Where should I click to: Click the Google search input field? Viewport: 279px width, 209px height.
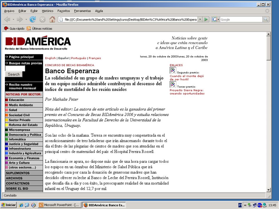241,19
